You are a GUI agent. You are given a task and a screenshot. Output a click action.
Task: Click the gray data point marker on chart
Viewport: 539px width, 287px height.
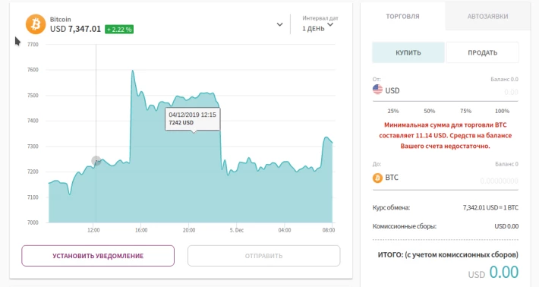(x=96, y=160)
